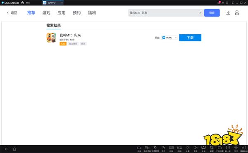
Task: Click the APK install icon
Action: (203, 149)
